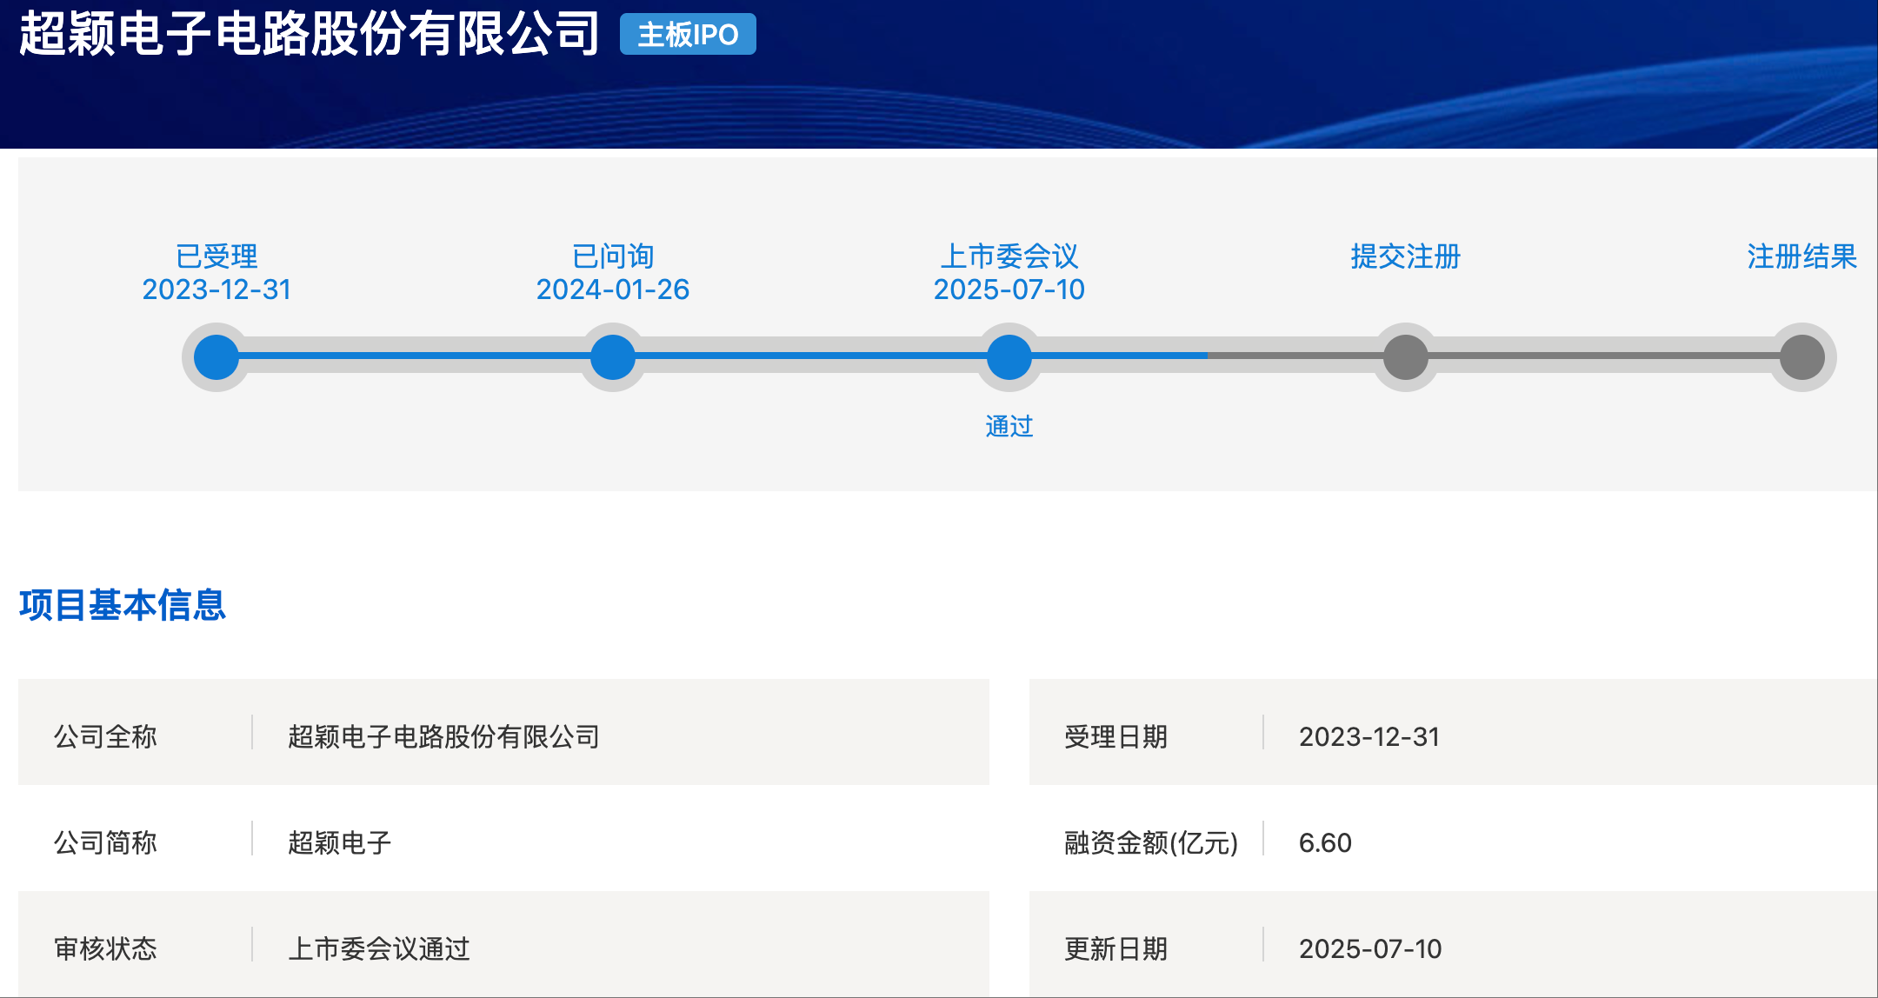Click the 已受理 stage label
This screenshot has width=1878, height=998.
(x=216, y=256)
